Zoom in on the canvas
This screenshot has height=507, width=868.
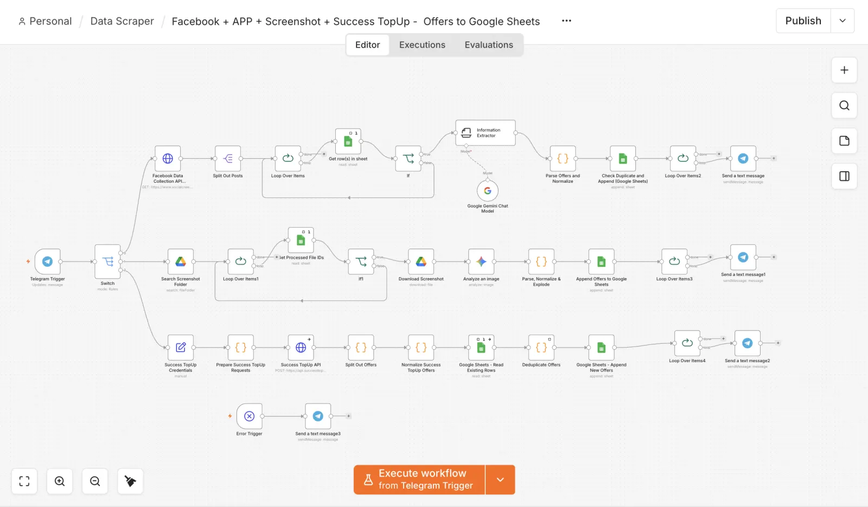pos(60,481)
